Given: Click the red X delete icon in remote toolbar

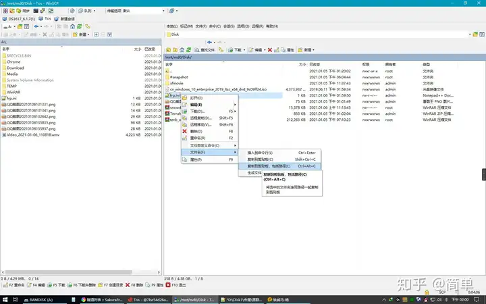Looking at the screenshot, I should tap(270, 49).
